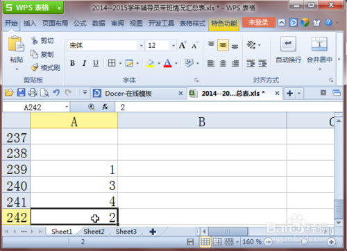Screen dimensions: 347x251
Task: Expand the fill color dropdown arrow
Action: [159, 63]
